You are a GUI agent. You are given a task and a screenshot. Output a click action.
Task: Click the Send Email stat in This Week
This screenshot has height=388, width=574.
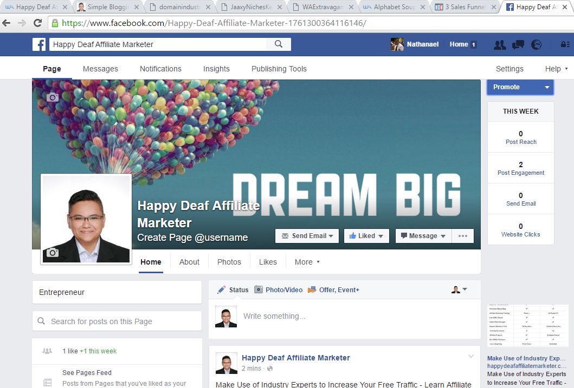(x=521, y=199)
